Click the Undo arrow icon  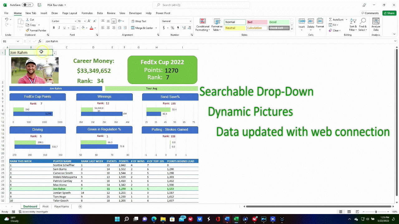(7, 20)
